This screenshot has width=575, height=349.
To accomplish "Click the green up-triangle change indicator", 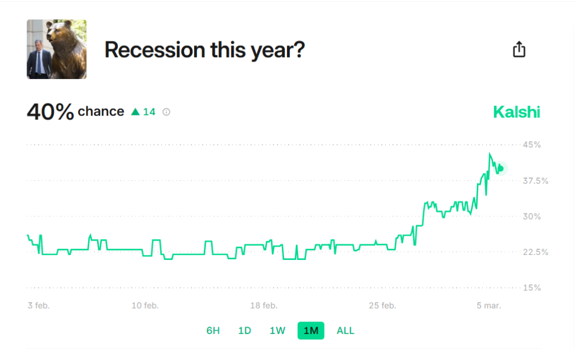I will 135,111.
